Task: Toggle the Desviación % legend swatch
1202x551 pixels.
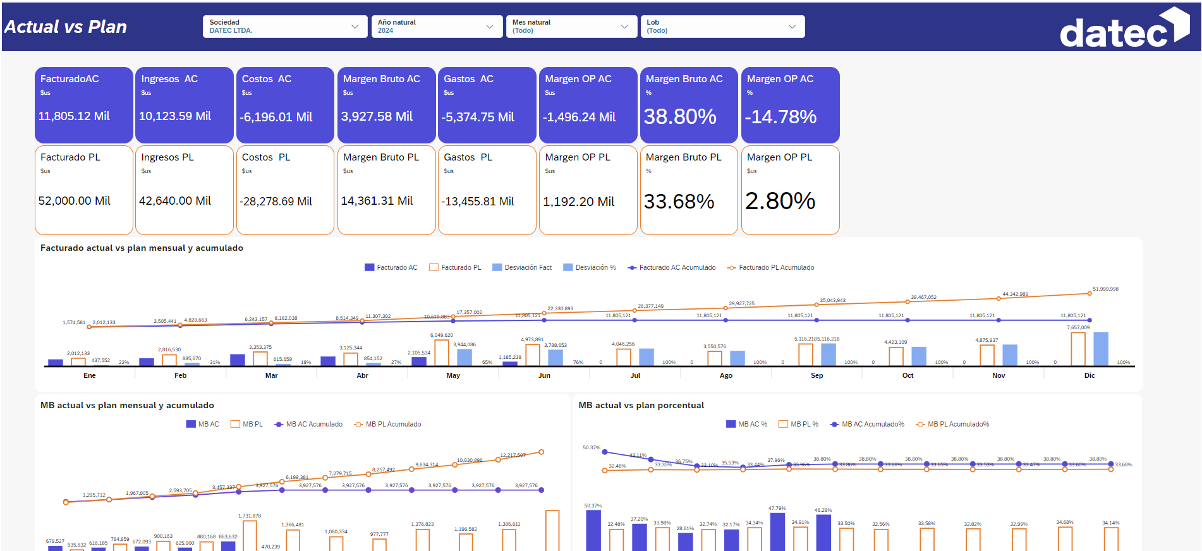Action: 568,267
